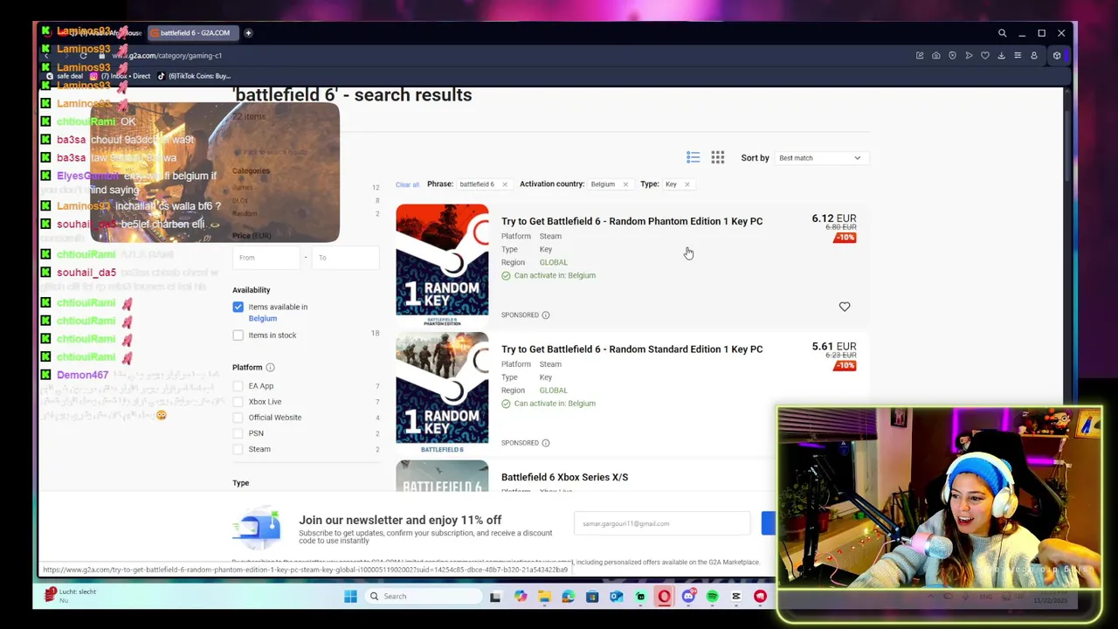The width and height of the screenshot is (1118, 629).
Task: Open Opera browser taskbar icon
Action: coord(665,597)
